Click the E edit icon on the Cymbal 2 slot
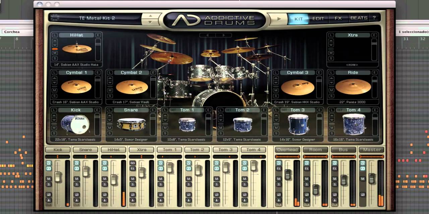 tap(153, 73)
